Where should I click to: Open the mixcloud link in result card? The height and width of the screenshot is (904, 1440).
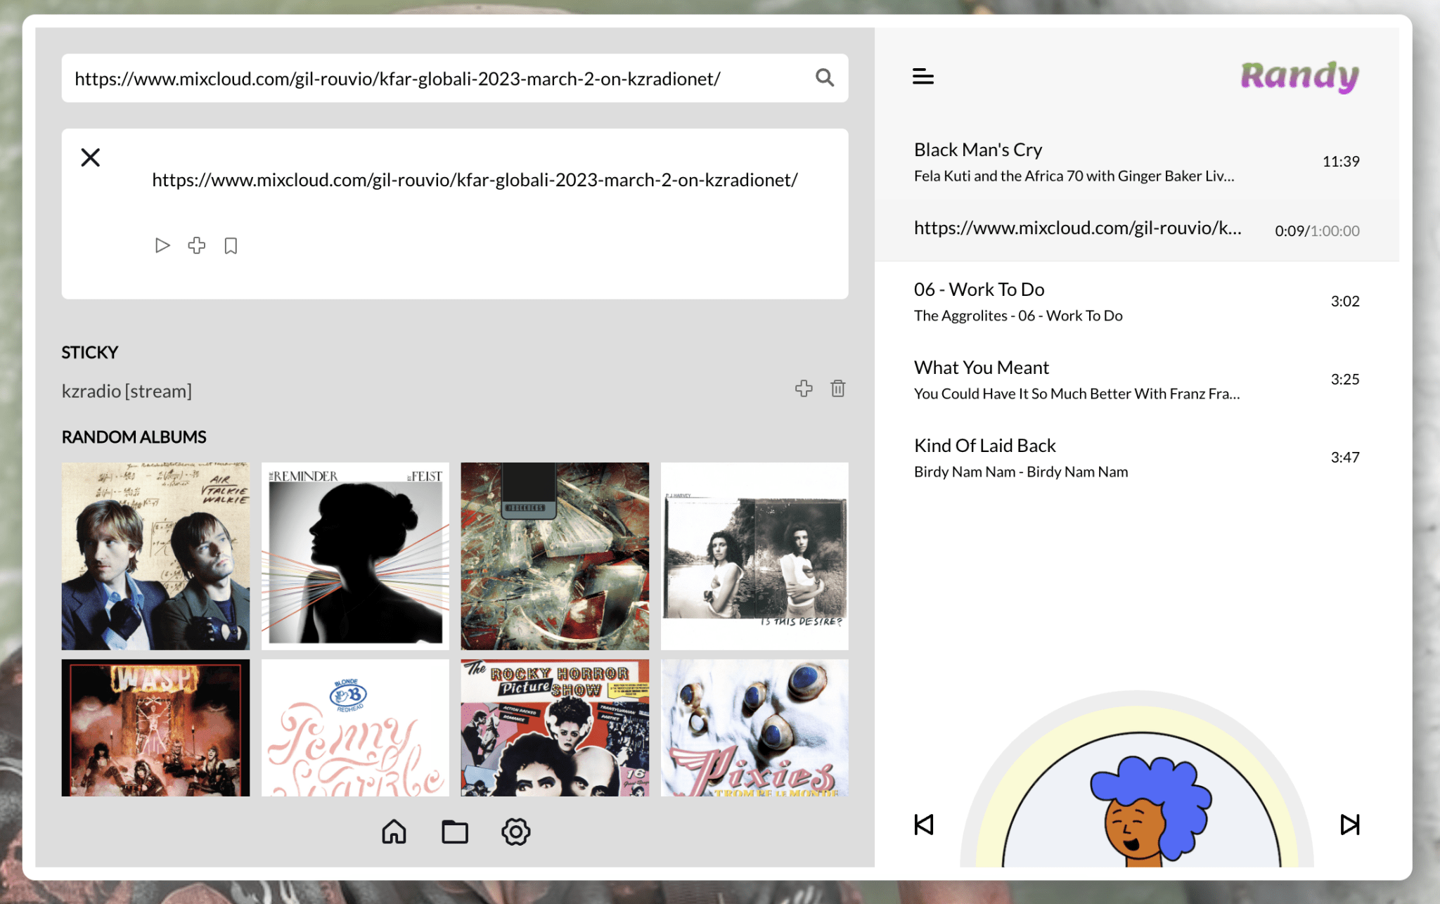(475, 180)
